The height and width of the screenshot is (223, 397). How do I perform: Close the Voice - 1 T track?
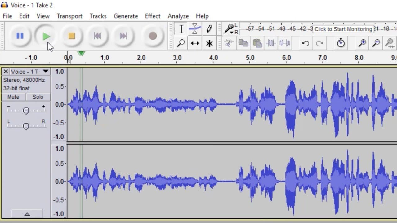[6, 72]
